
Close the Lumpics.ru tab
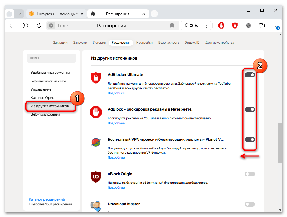[82, 14]
